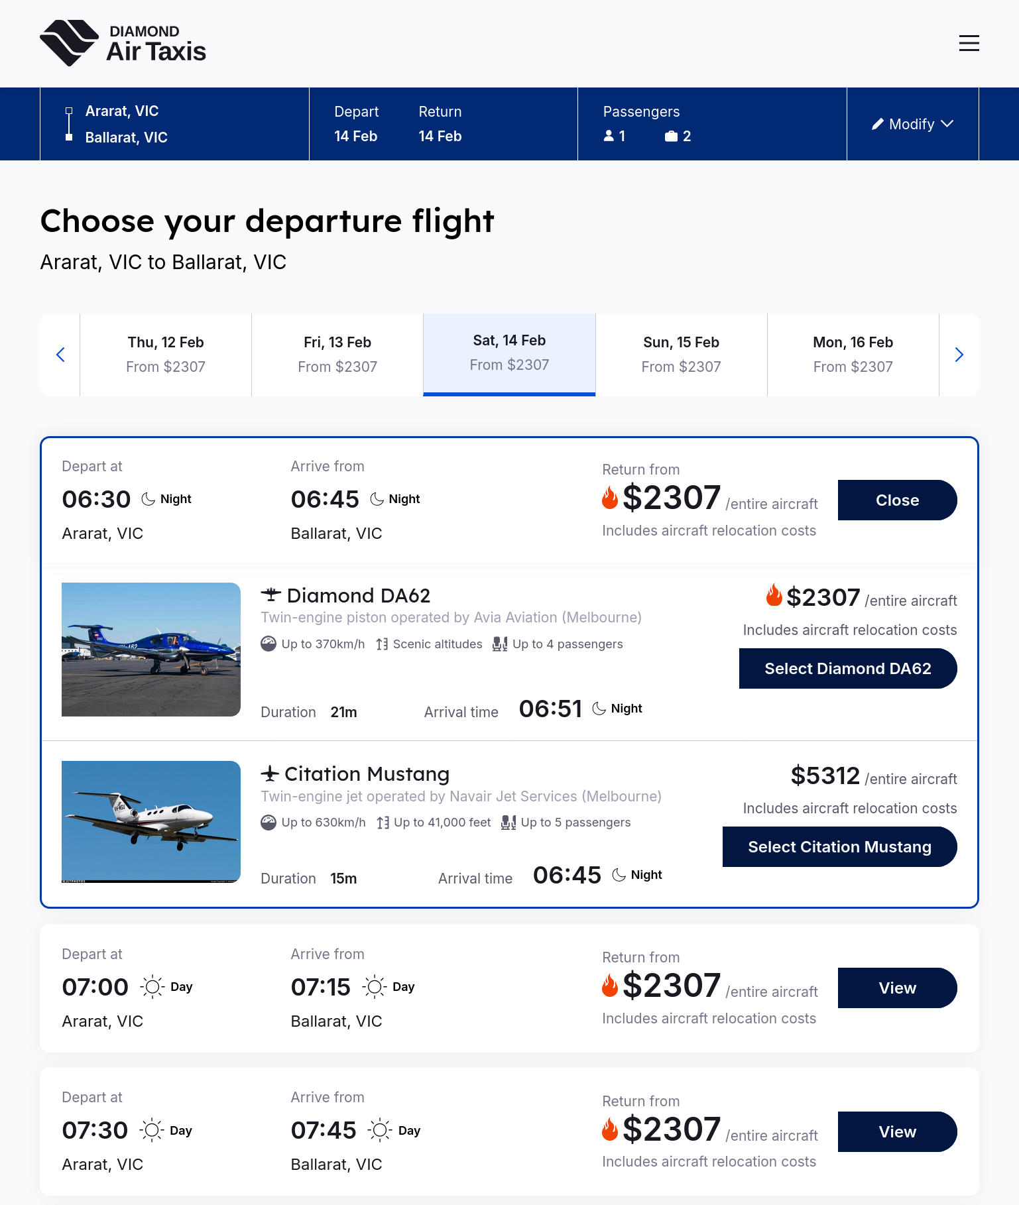Screen dimensions: 1019x1205
Task: Click the sun icon on 07:00 departure
Action: [152, 987]
